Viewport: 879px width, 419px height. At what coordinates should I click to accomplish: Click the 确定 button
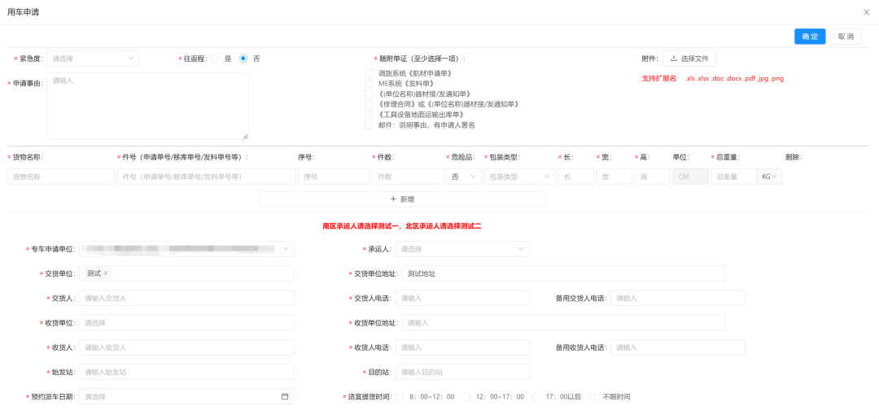(x=810, y=37)
